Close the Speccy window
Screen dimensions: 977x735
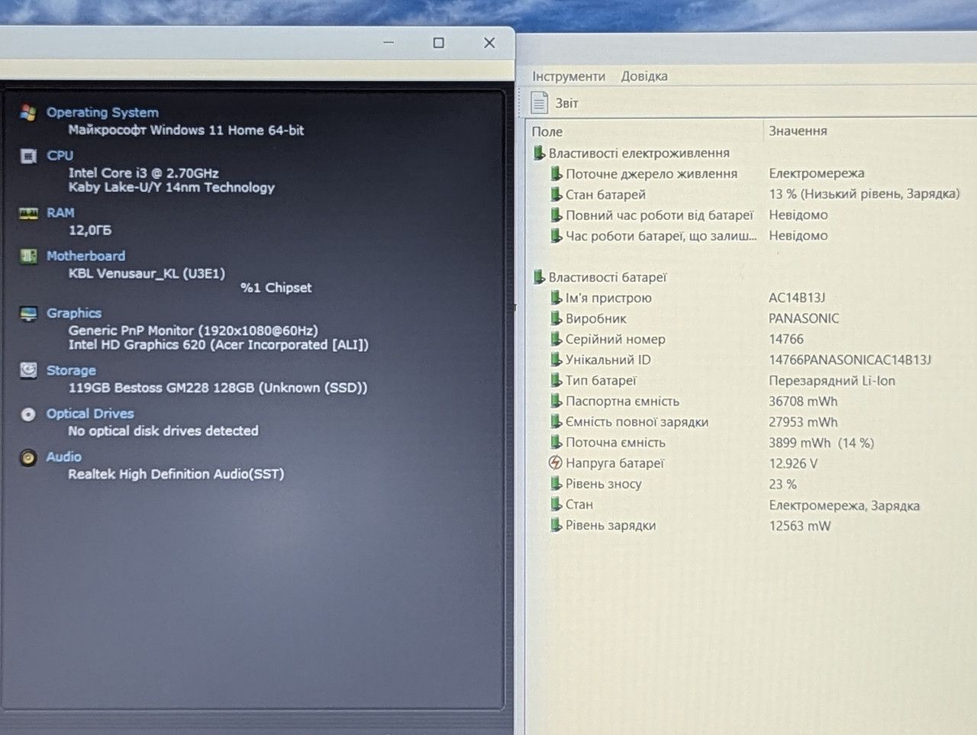pos(489,43)
